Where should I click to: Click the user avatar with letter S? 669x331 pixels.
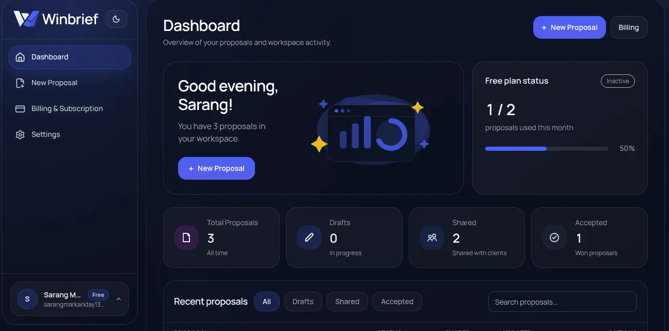[27, 299]
